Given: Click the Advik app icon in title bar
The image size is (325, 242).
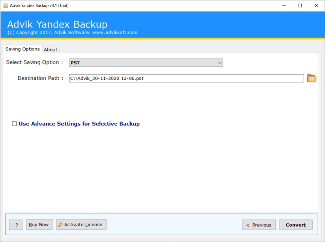Looking at the screenshot, I should pos(6,6).
